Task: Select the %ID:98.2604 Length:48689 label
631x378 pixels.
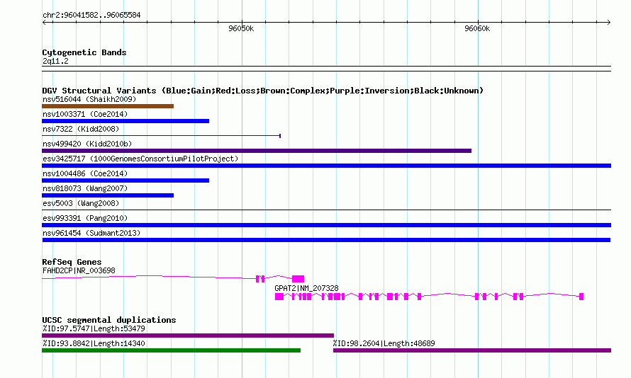Action: tap(384, 343)
